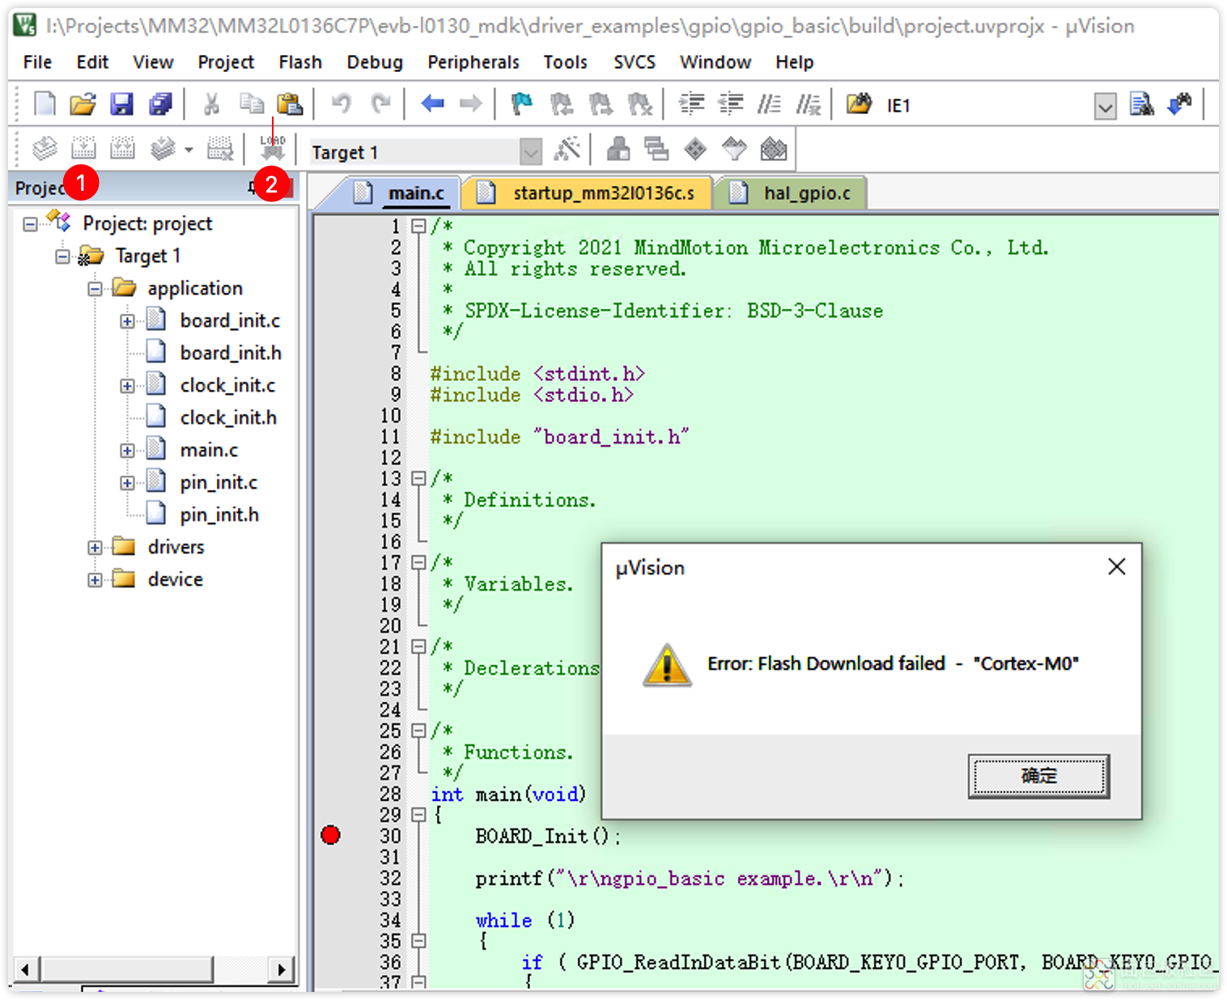This screenshot has width=1227, height=1000.
Task: Click the project panel scroll left arrow
Action: click(x=26, y=969)
